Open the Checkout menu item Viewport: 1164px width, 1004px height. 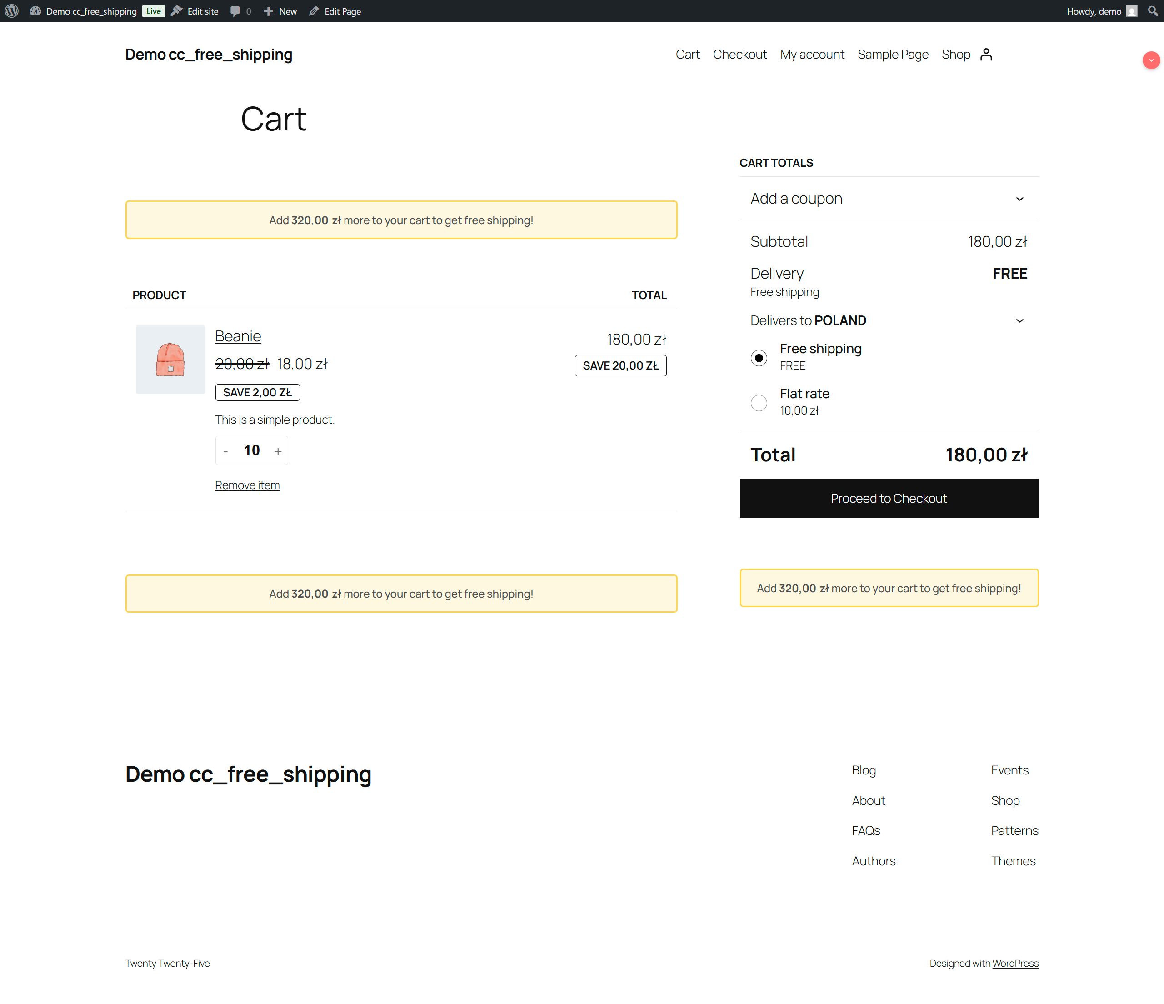point(739,55)
